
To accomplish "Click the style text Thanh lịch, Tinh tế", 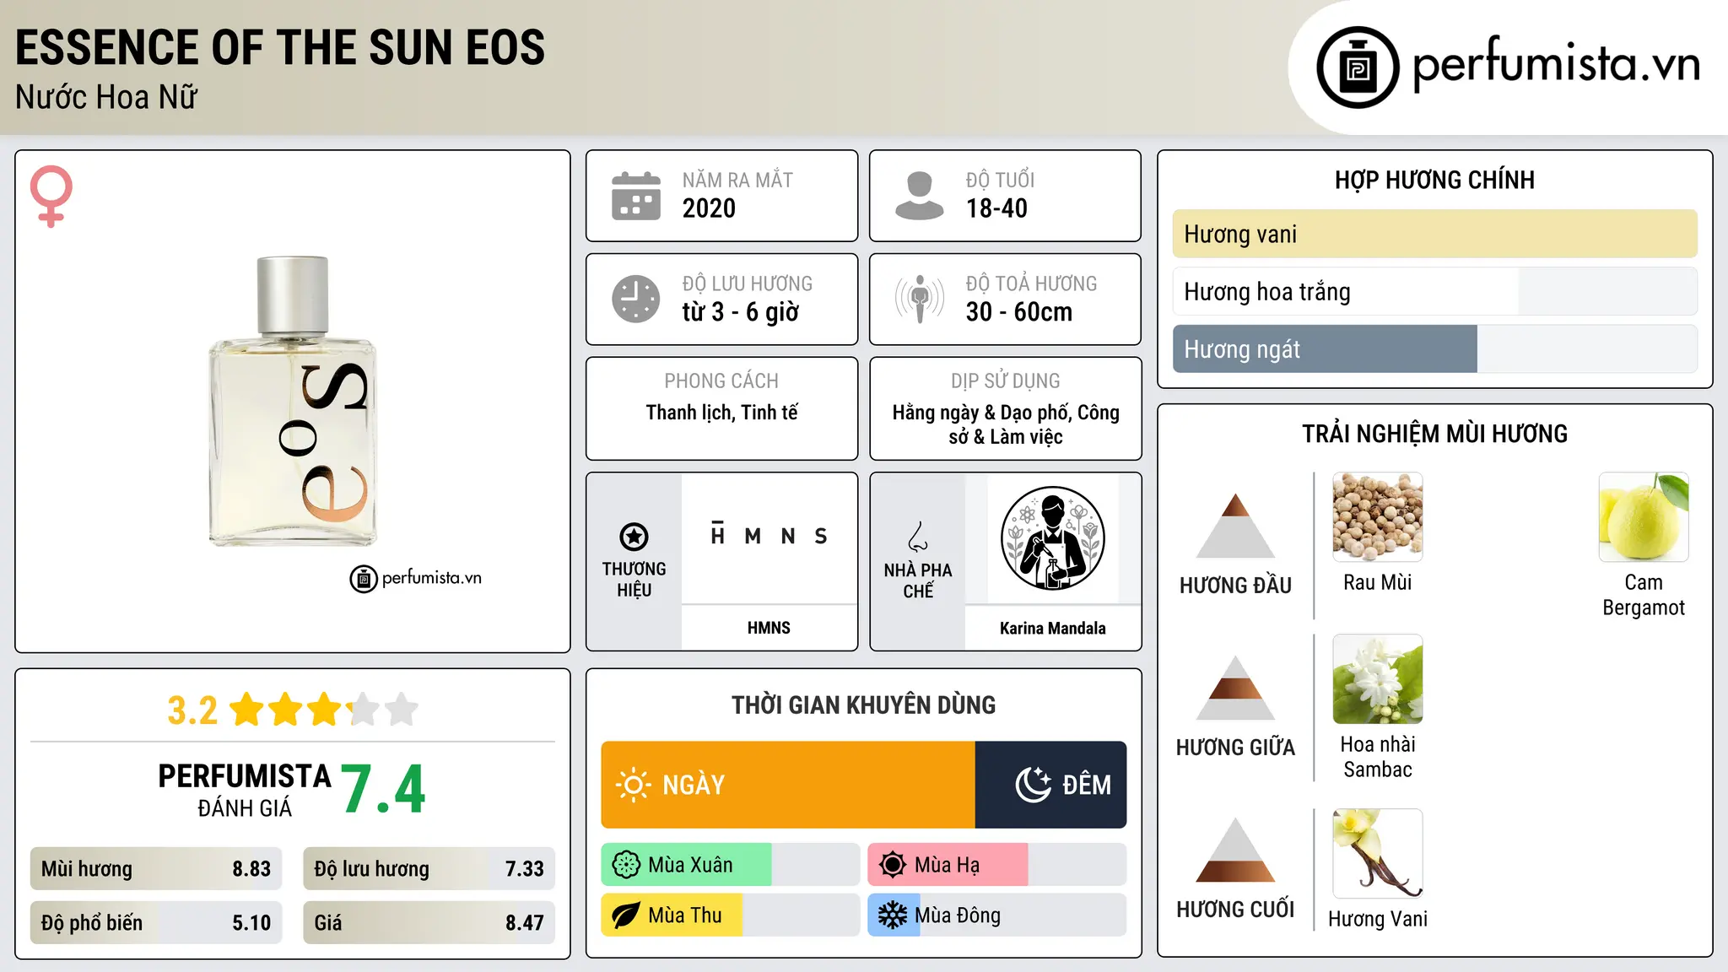I will pos(721,413).
